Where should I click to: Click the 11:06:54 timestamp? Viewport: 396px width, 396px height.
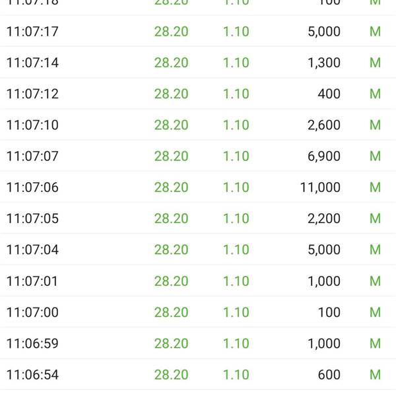coord(32,375)
